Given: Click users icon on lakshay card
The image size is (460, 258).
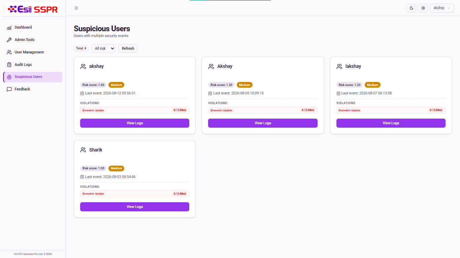Looking at the screenshot, I should coord(339,67).
